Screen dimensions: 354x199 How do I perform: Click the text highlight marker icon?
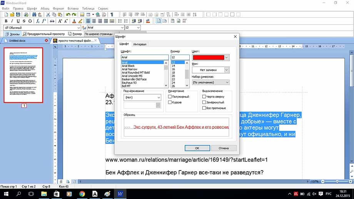[80, 21]
